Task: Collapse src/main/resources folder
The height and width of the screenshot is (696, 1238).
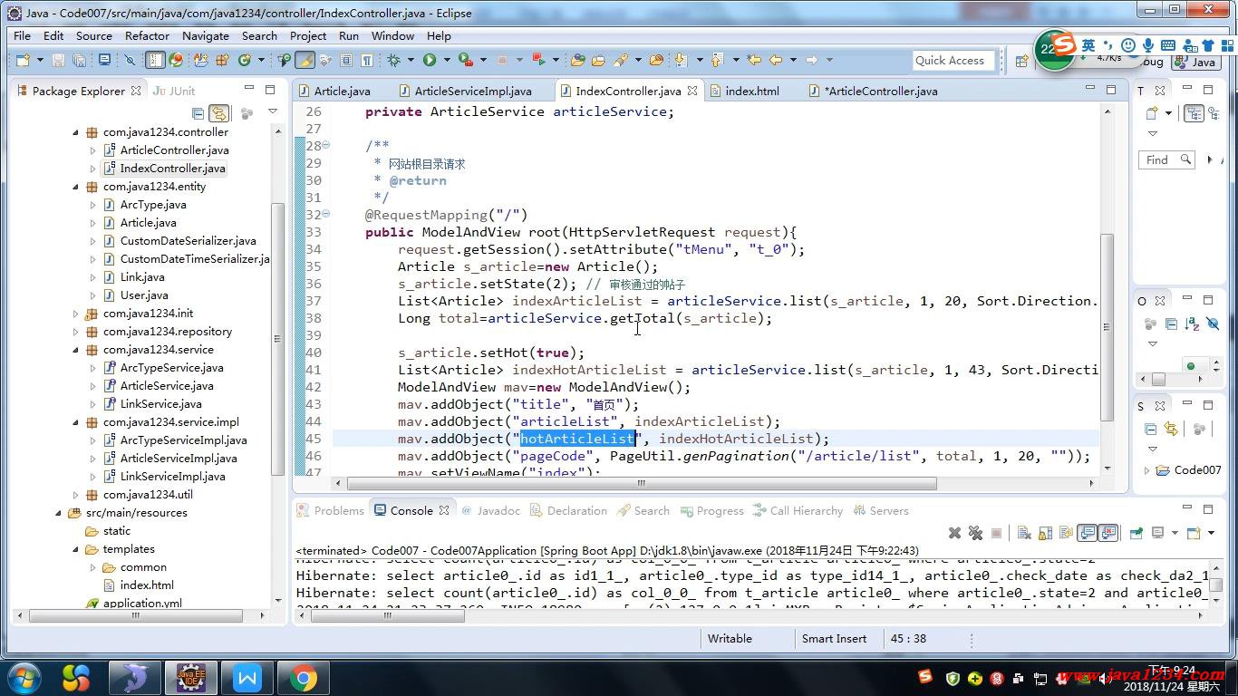Action: [x=59, y=513]
